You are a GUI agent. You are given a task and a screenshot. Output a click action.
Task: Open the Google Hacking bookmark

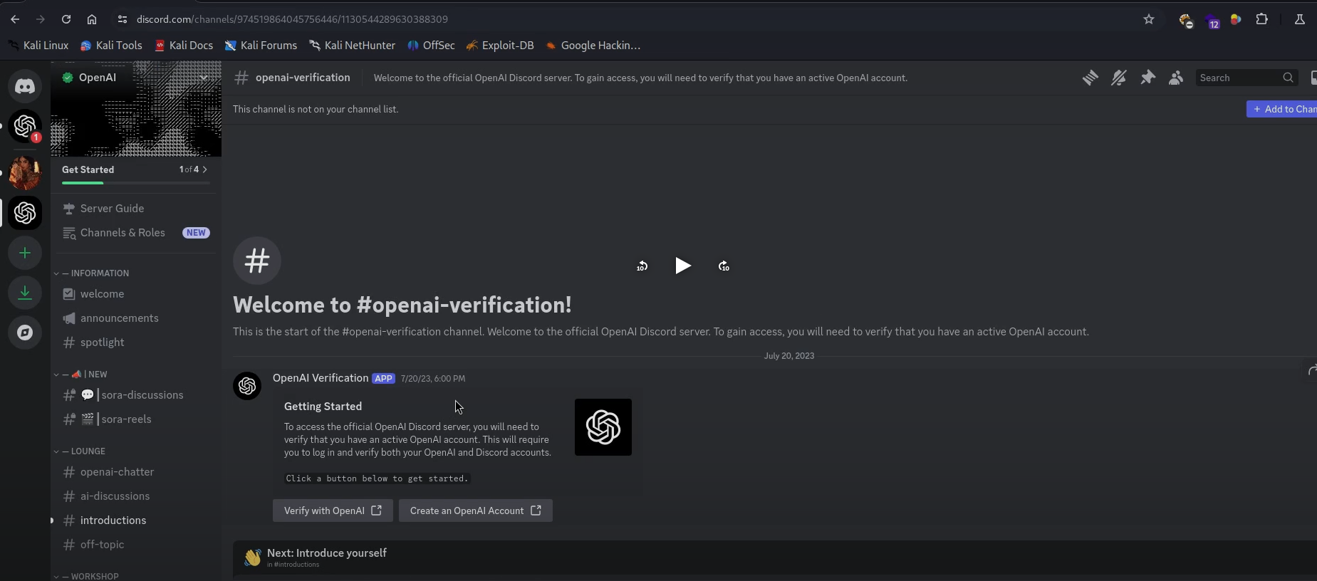pyautogui.click(x=593, y=46)
